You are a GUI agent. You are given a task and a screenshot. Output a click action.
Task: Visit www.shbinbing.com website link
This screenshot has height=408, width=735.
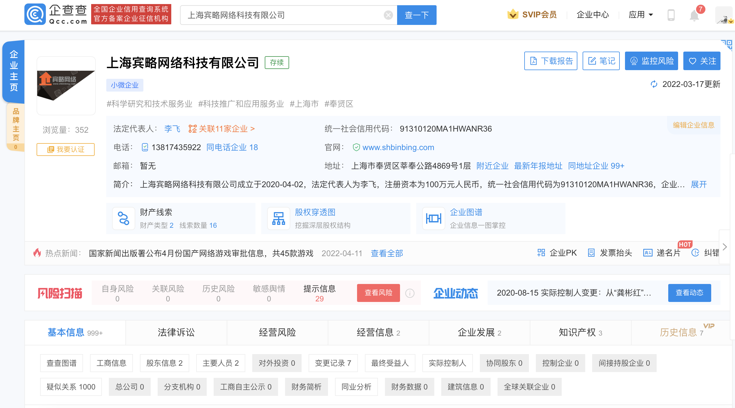pyautogui.click(x=398, y=147)
